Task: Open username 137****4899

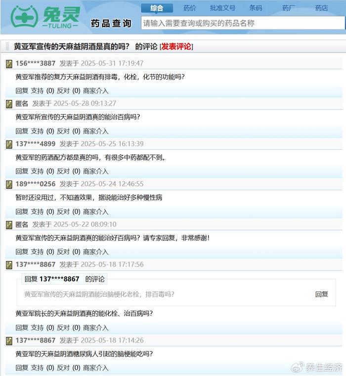Action: tap(36, 144)
